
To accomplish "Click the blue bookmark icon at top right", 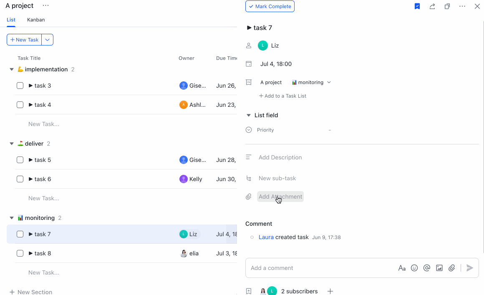I will click(x=417, y=6).
